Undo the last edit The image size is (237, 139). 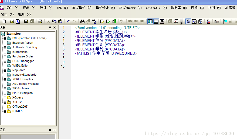[68, 21]
